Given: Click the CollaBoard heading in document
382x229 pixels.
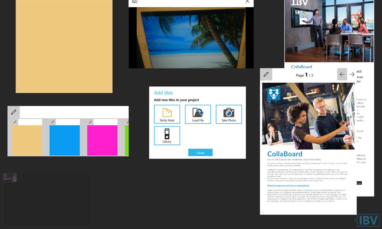Looking at the screenshot, I should [285, 154].
